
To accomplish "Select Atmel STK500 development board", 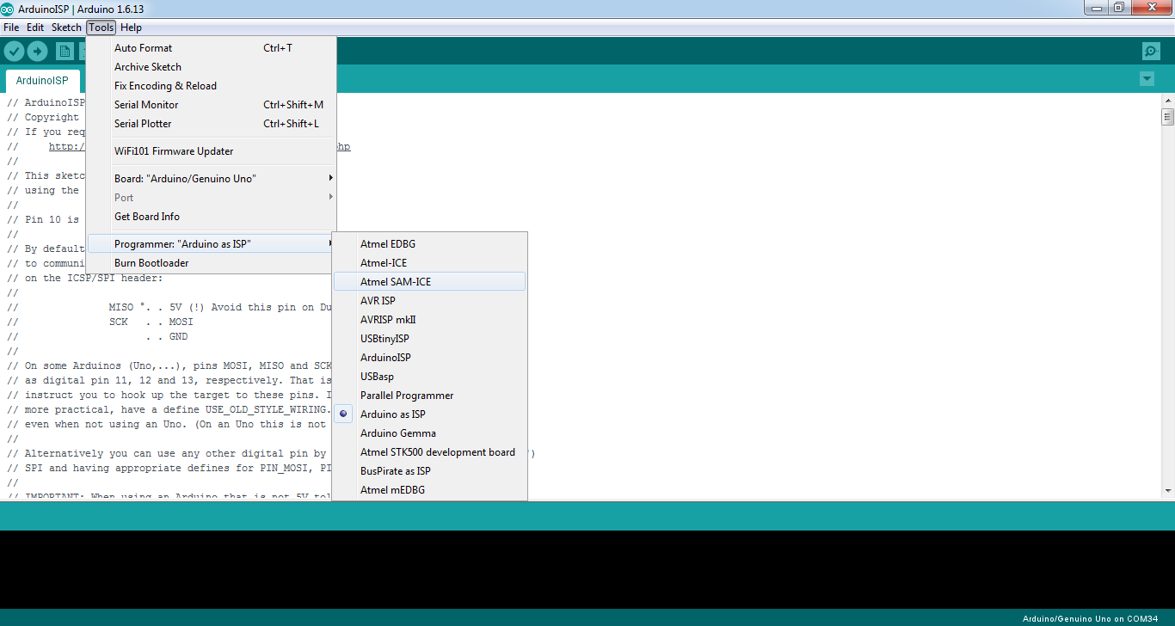I will click(x=429, y=452).
